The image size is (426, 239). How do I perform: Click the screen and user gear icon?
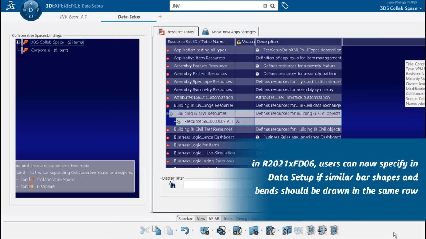coord(237,230)
